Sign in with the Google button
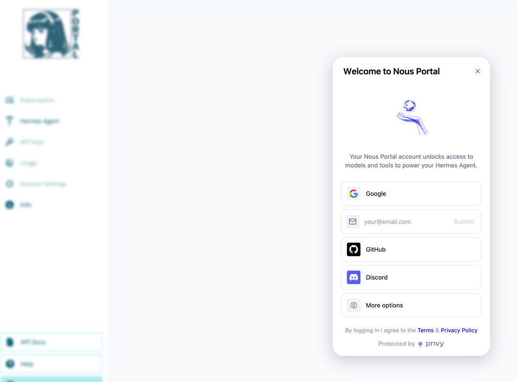Screen dimensions: 517x382 (411, 194)
